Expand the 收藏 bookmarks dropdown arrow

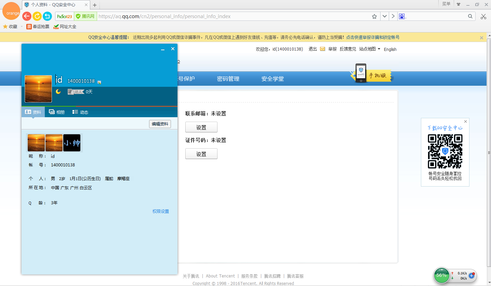[x=22, y=27]
